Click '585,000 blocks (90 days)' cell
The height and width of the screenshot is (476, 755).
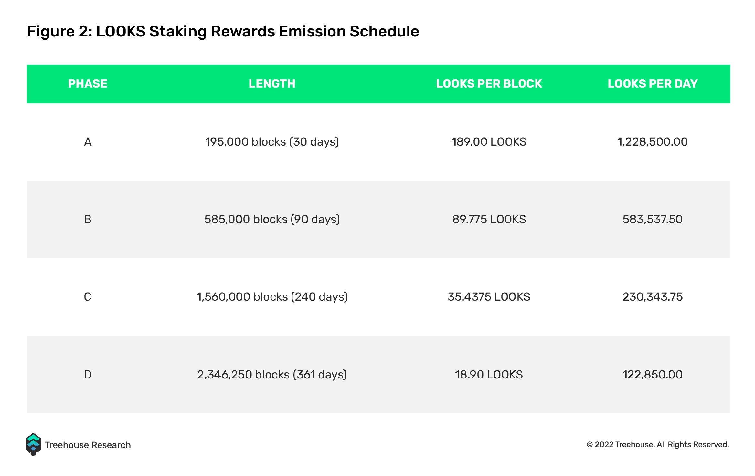click(272, 219)
